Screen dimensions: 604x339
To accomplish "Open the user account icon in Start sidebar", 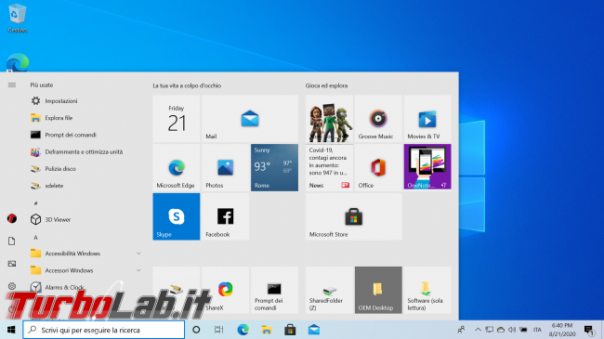I will coord(12,219).
